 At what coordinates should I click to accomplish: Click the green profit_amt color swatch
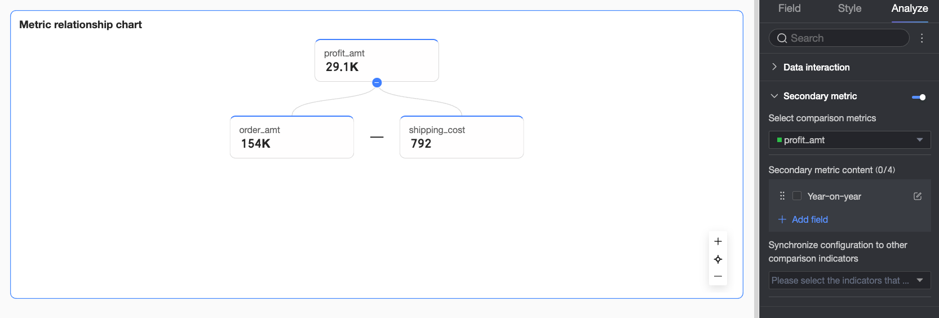[779, 140]
